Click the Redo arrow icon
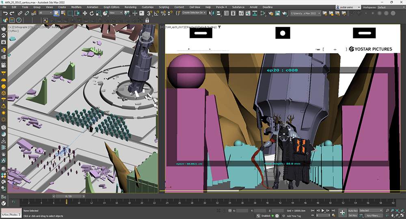 click(x=12, y=13)
